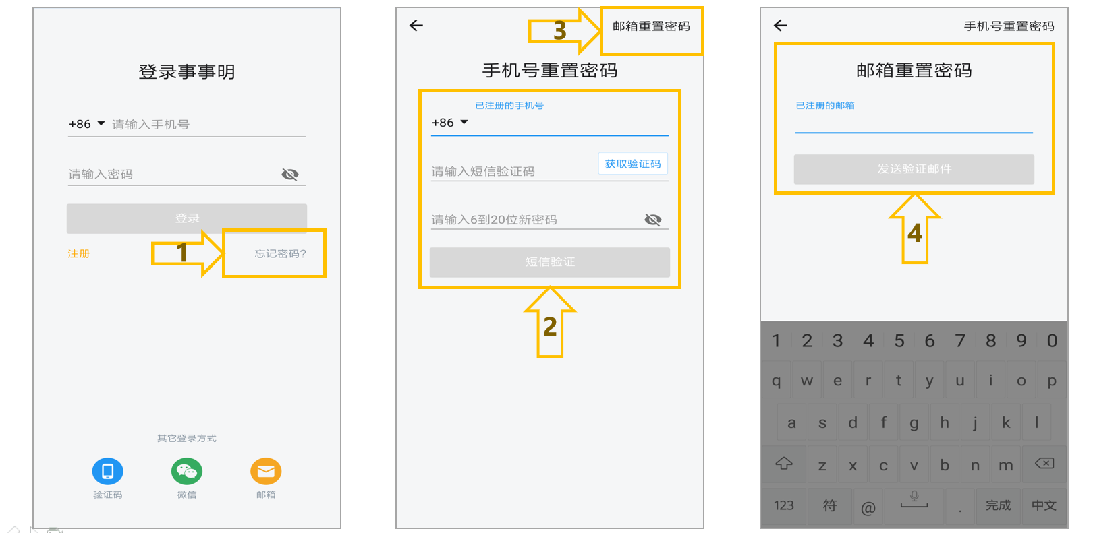Tap the keyboard backspace delete key
This screenshot has height=533, width=1093.
[1044, 464]
